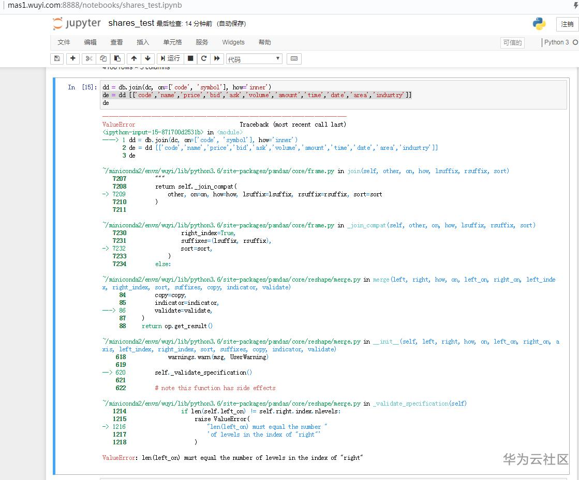
Task: Click the right_index=True, line 7230
Action: click(208, 233)
